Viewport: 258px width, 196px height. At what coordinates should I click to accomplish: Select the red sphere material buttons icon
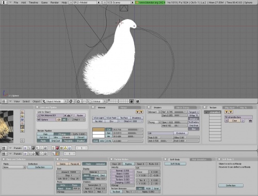[57, 148]
